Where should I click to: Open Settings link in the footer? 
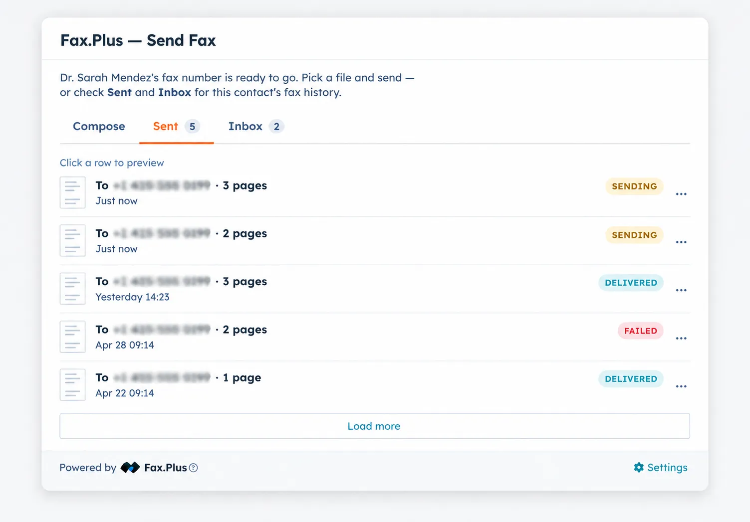(661, 468)
